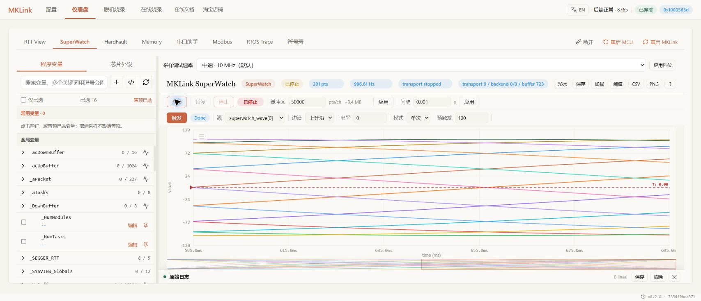
Task: Open the 模式 mode dropdown (单次)
Action: pyautogui.click(x=418, y=118)
